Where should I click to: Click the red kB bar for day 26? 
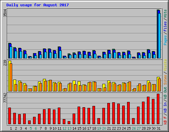pyautogui.click(x=133, y=121)
